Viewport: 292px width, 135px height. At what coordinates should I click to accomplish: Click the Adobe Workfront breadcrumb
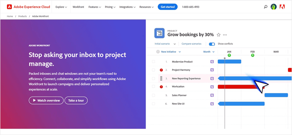[x=40, y=17]
